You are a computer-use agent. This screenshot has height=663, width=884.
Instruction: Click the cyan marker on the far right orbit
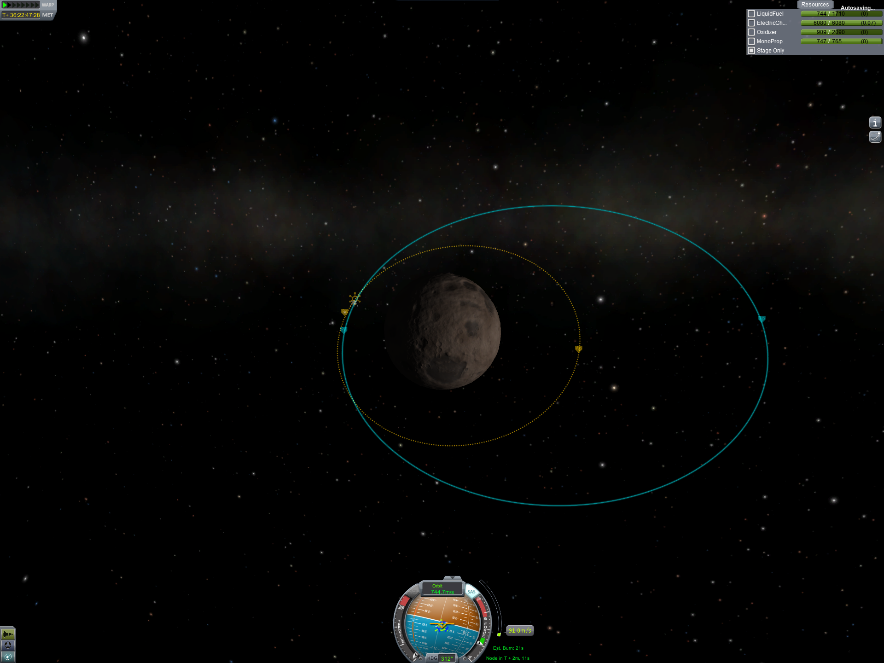tap(762, 319)
